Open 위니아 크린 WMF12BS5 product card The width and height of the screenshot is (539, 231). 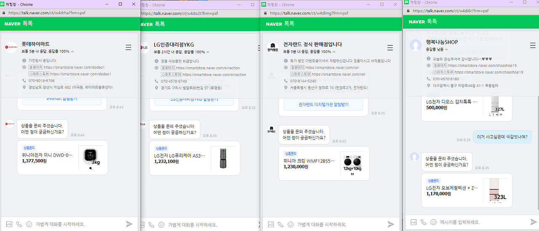click(324, 163)
